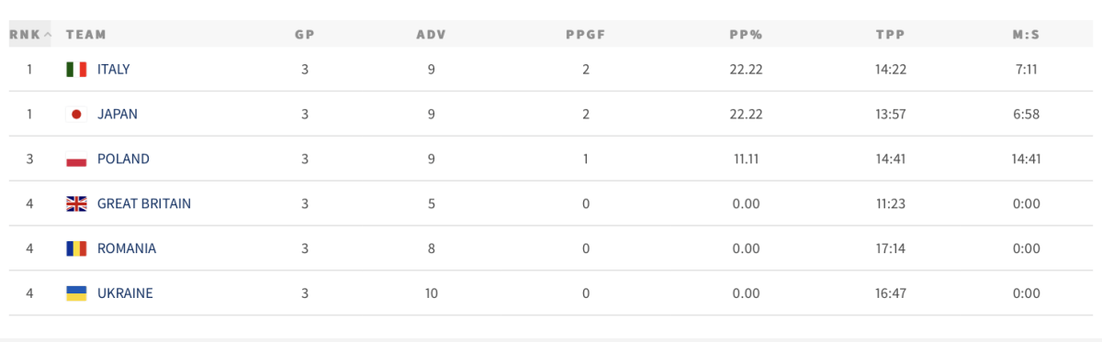Viewport: 1102px width, 342px height.
Task: Sort table by GP column
Action: point(305,35)
